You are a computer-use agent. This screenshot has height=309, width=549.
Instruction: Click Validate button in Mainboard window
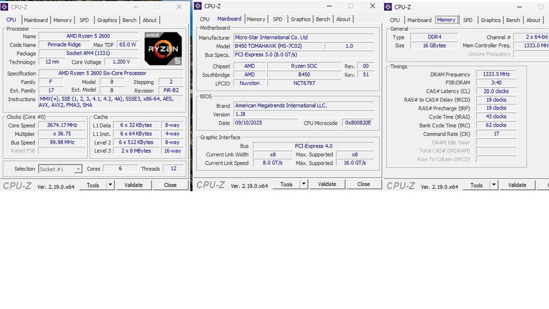[327, 184]
